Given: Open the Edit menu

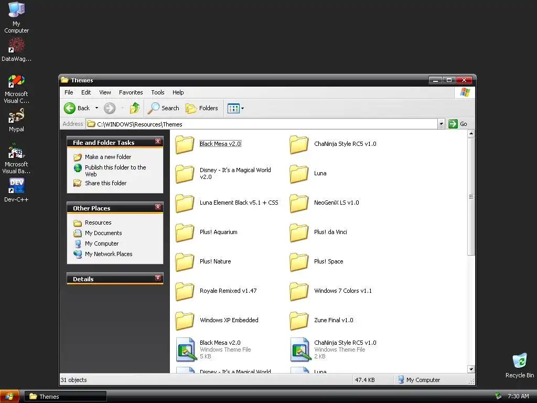Looking at the screenshot, I should click(x=86, y=92).
